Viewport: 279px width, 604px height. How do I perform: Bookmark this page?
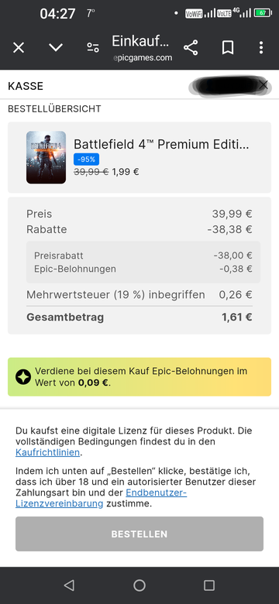[228, 48]
